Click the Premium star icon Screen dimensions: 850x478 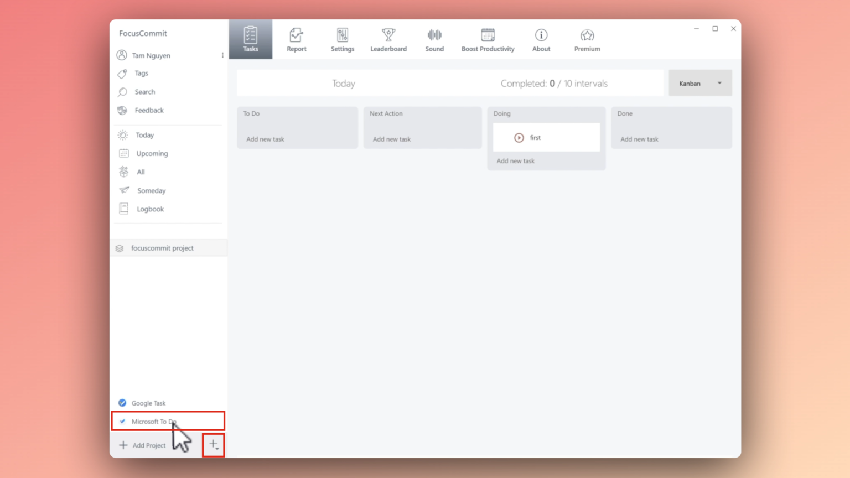[x=587, y=35]
